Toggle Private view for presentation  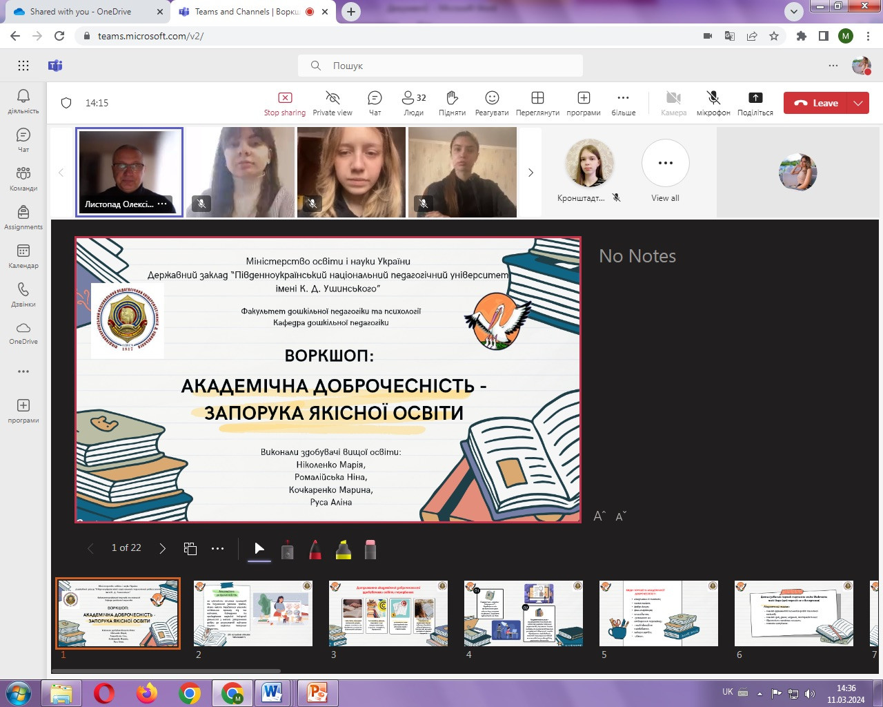pos(333,102)
